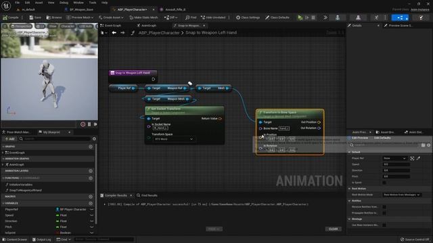Screen dimensions: 433x243
Task: Select the Edit Defaults option
Action: coord(382,138)
